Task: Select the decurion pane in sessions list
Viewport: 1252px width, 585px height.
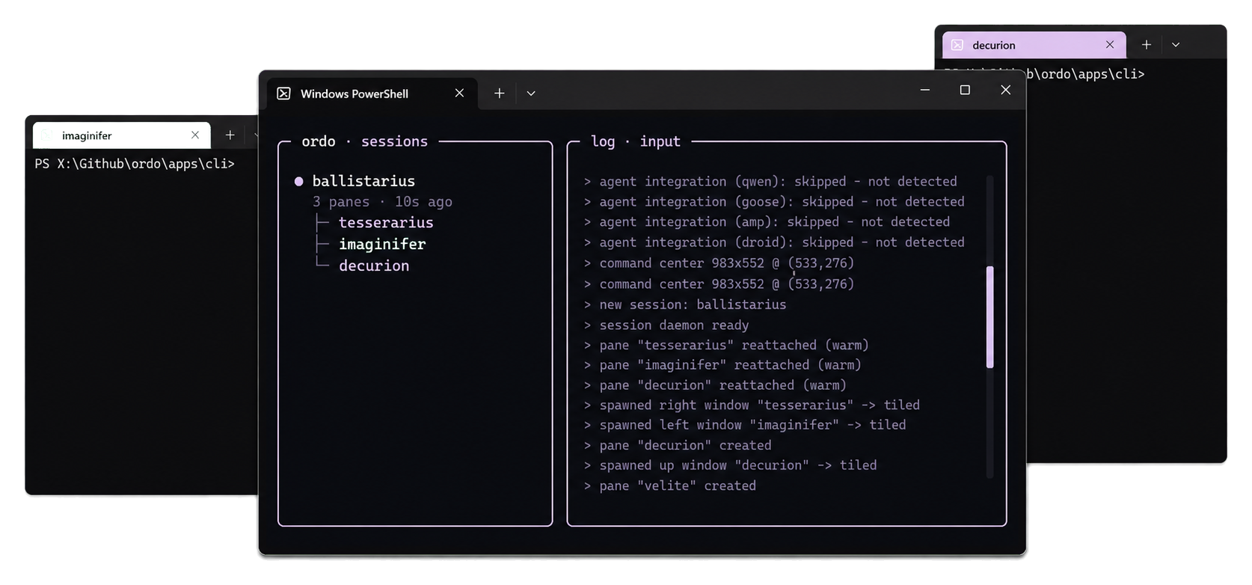Action: (374, 266)
